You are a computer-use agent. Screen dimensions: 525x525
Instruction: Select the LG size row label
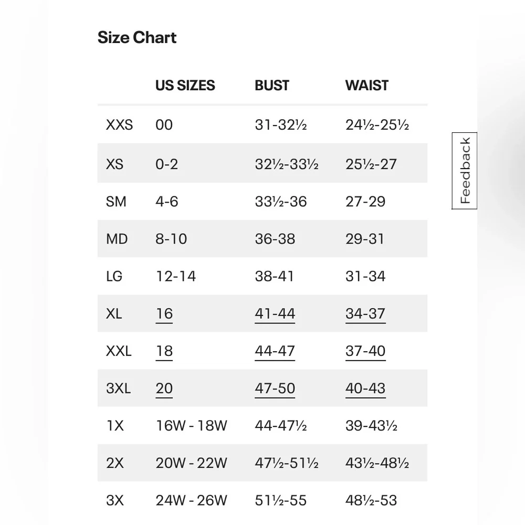click(114, 276)
